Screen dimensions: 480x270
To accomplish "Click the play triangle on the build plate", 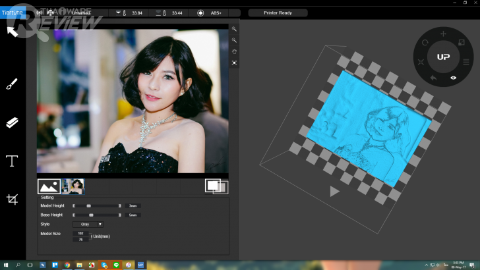I will click(x=334, y=192).
